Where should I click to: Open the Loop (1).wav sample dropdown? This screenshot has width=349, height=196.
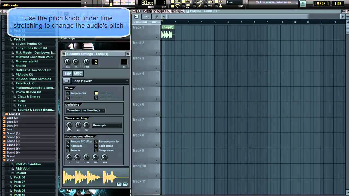click(x=100, y=81)
